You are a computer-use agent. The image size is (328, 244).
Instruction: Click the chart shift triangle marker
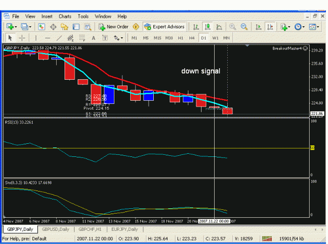[247, 45]
